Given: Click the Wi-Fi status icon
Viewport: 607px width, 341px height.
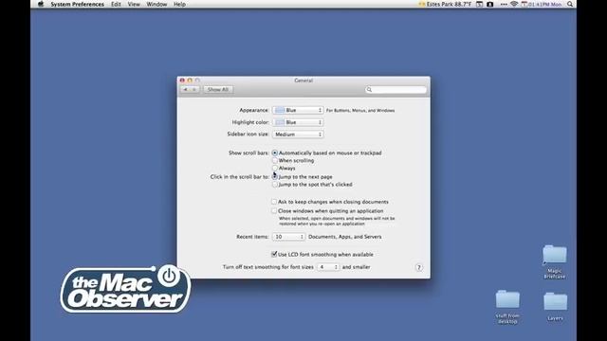Looking at the screenshot, I should coord(514,4).
